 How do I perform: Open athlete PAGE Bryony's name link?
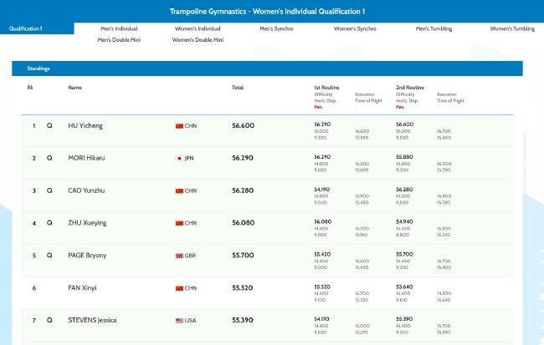point(87,256)
